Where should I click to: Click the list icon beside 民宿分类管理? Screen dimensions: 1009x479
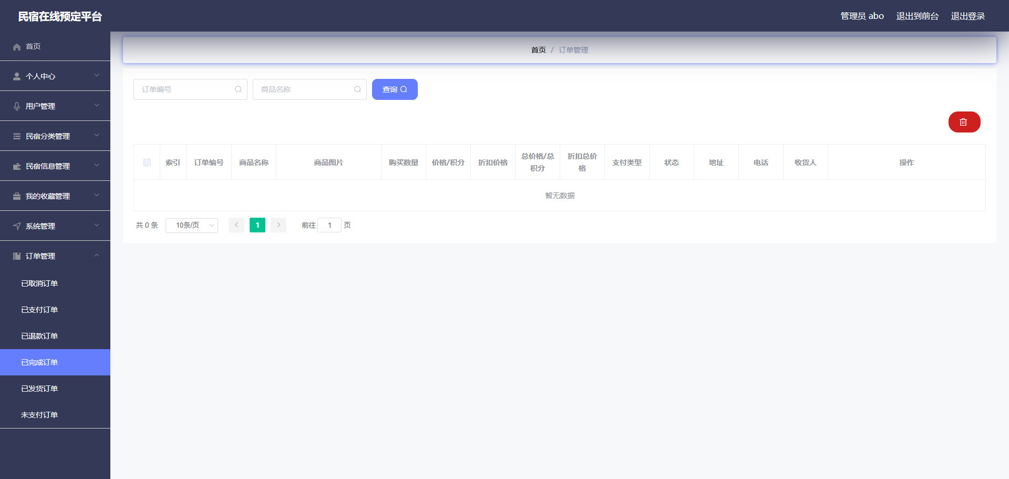pos(17,137)
